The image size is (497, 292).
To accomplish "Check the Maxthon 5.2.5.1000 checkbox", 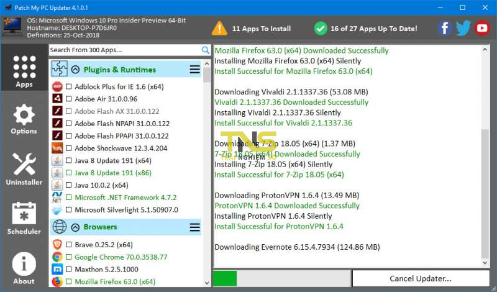I will coord(68,270).
